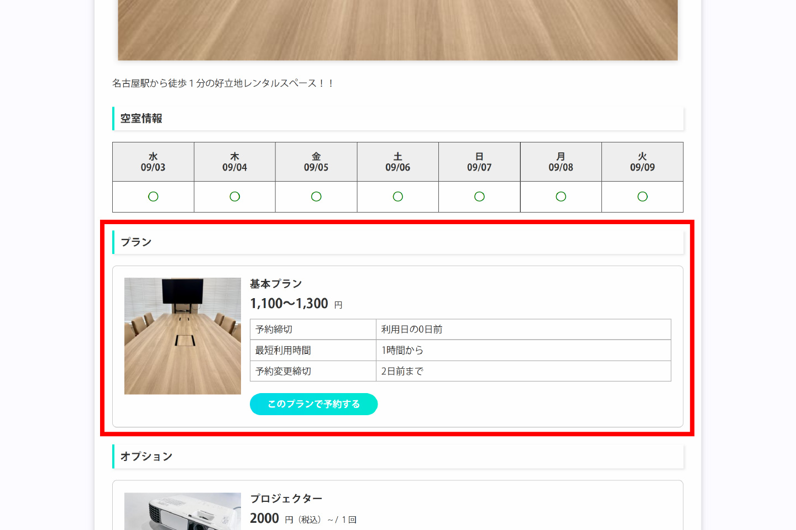This screenshot has width=796, height=530.
Task: Select the available mark under 09/04
Action: [x=235, y=197]
